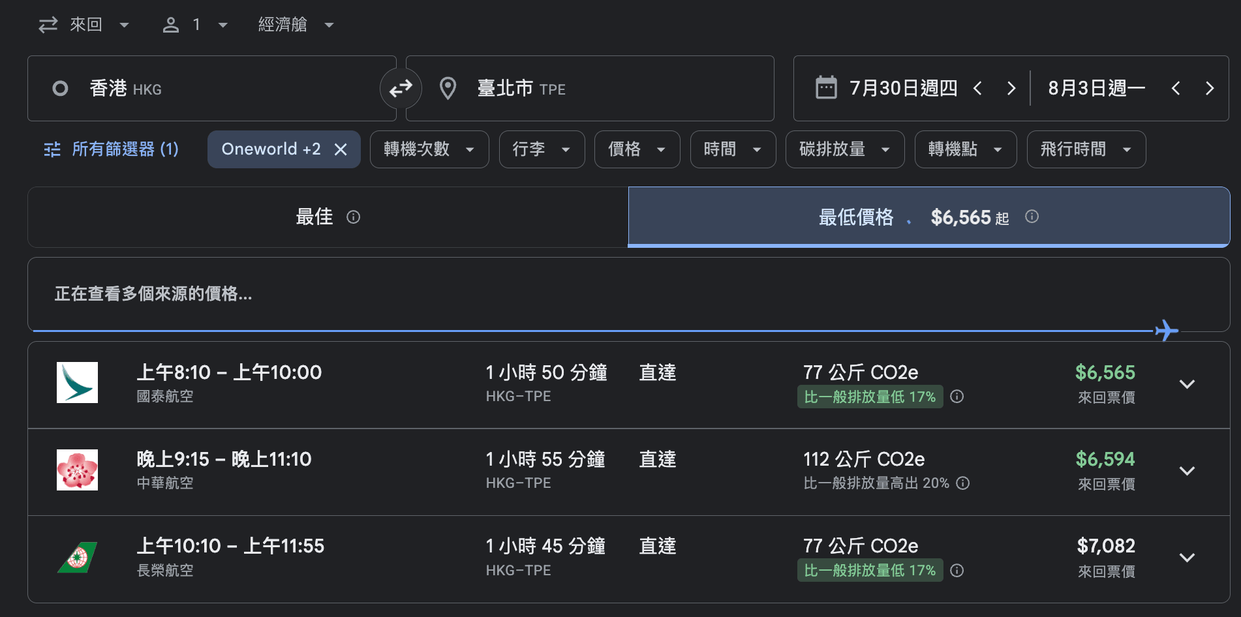Select the 最低價格 cheapest tab
Screen dimensions: 1241x617
(x=928, y=217)
